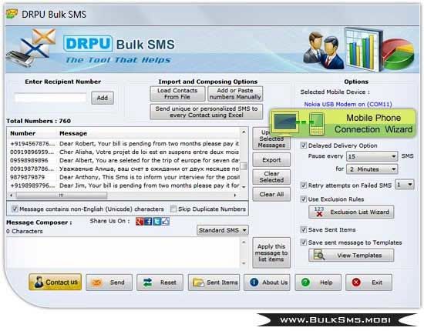
Task: Click the recipient number input field
Action: click(51, 98)
